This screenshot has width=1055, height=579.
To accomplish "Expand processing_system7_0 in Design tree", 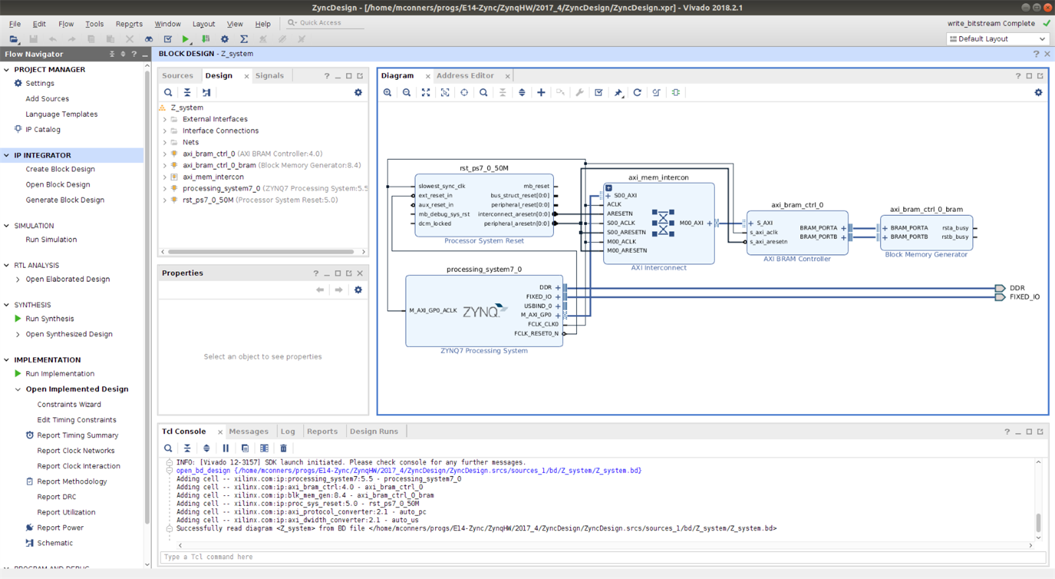I will 165,189.
